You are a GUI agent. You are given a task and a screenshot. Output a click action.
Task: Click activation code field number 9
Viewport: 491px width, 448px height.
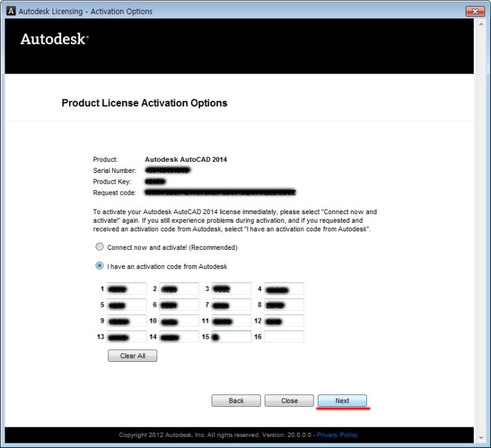(x=127, y=321)
